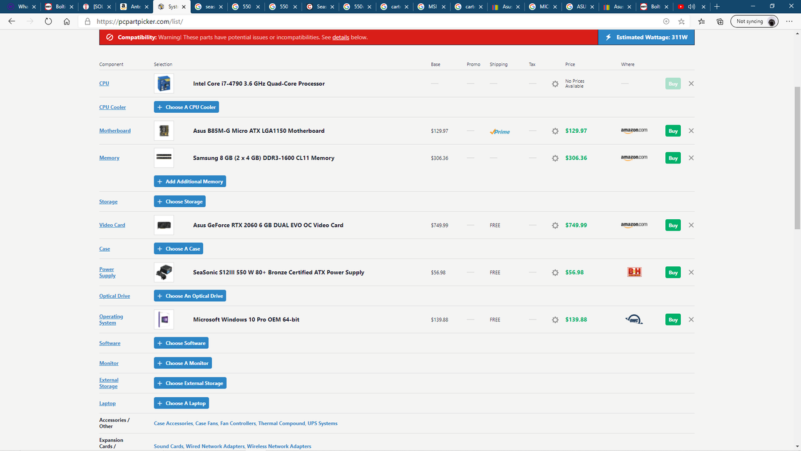
Task: Open the Thermal Compound accessories link
Action: pyautogui.click(x=282, y=423)
